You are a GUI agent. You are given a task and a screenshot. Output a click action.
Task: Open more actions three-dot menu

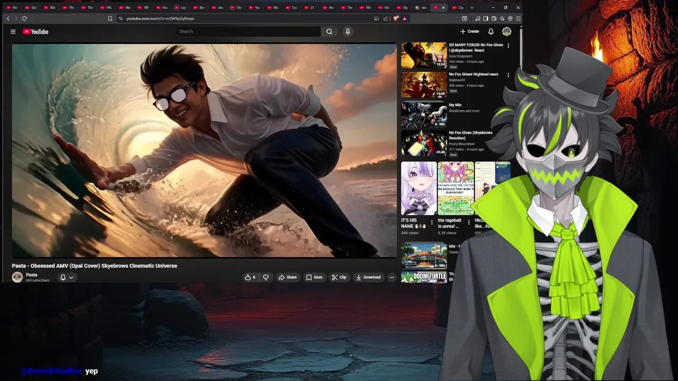392,277
